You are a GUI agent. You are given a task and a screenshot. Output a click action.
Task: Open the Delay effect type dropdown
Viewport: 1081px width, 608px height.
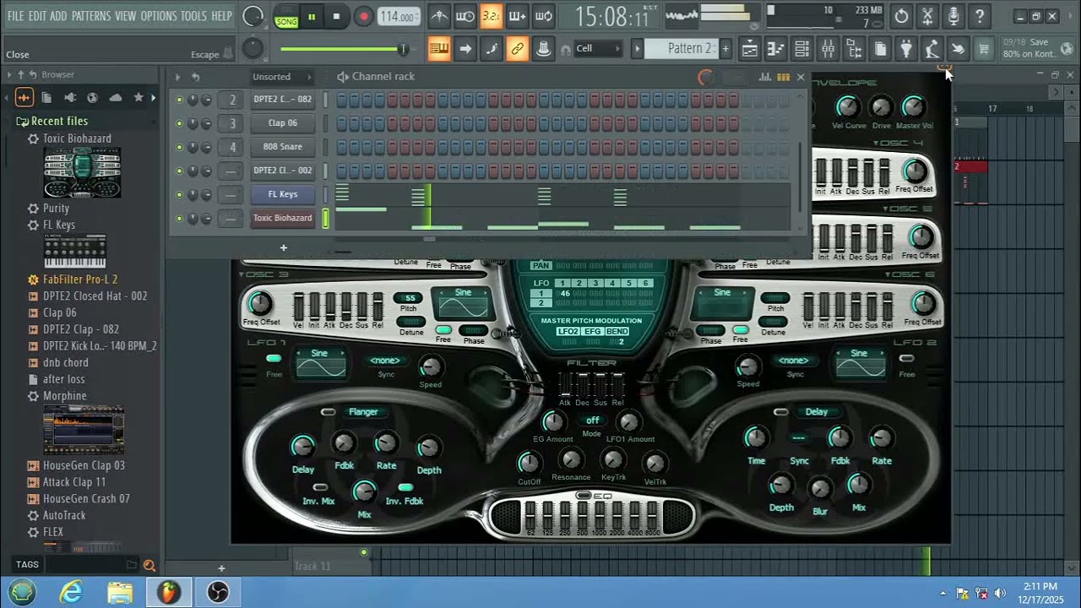(816, 412)
